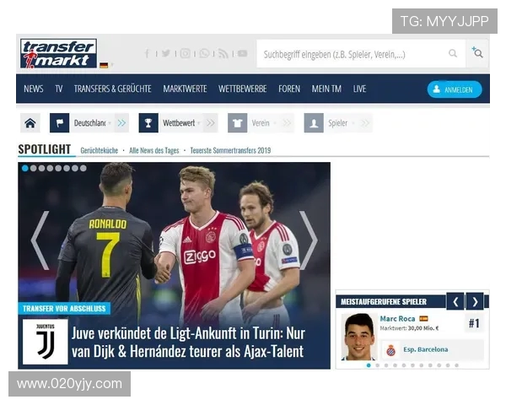Viewport: 506px width, 405px height.
Task: Click the home icon button
Action: pyautogui.click(x=30, y=123)
